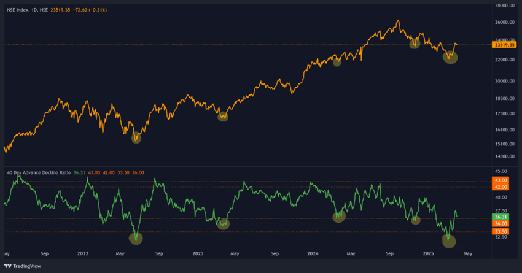Screen dimensions: 522x273
Task: Click the orange 23519.35 price label
Action: 505,44
